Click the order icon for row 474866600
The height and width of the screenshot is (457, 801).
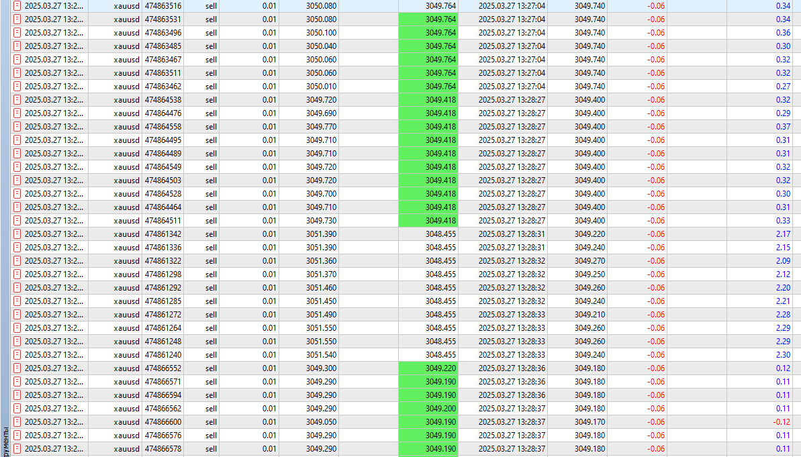(x=17, y=422)
